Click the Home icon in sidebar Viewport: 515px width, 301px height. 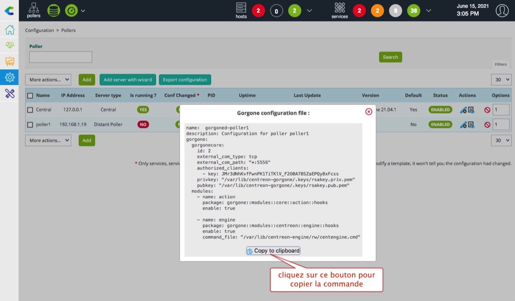(x=9, y=30)
